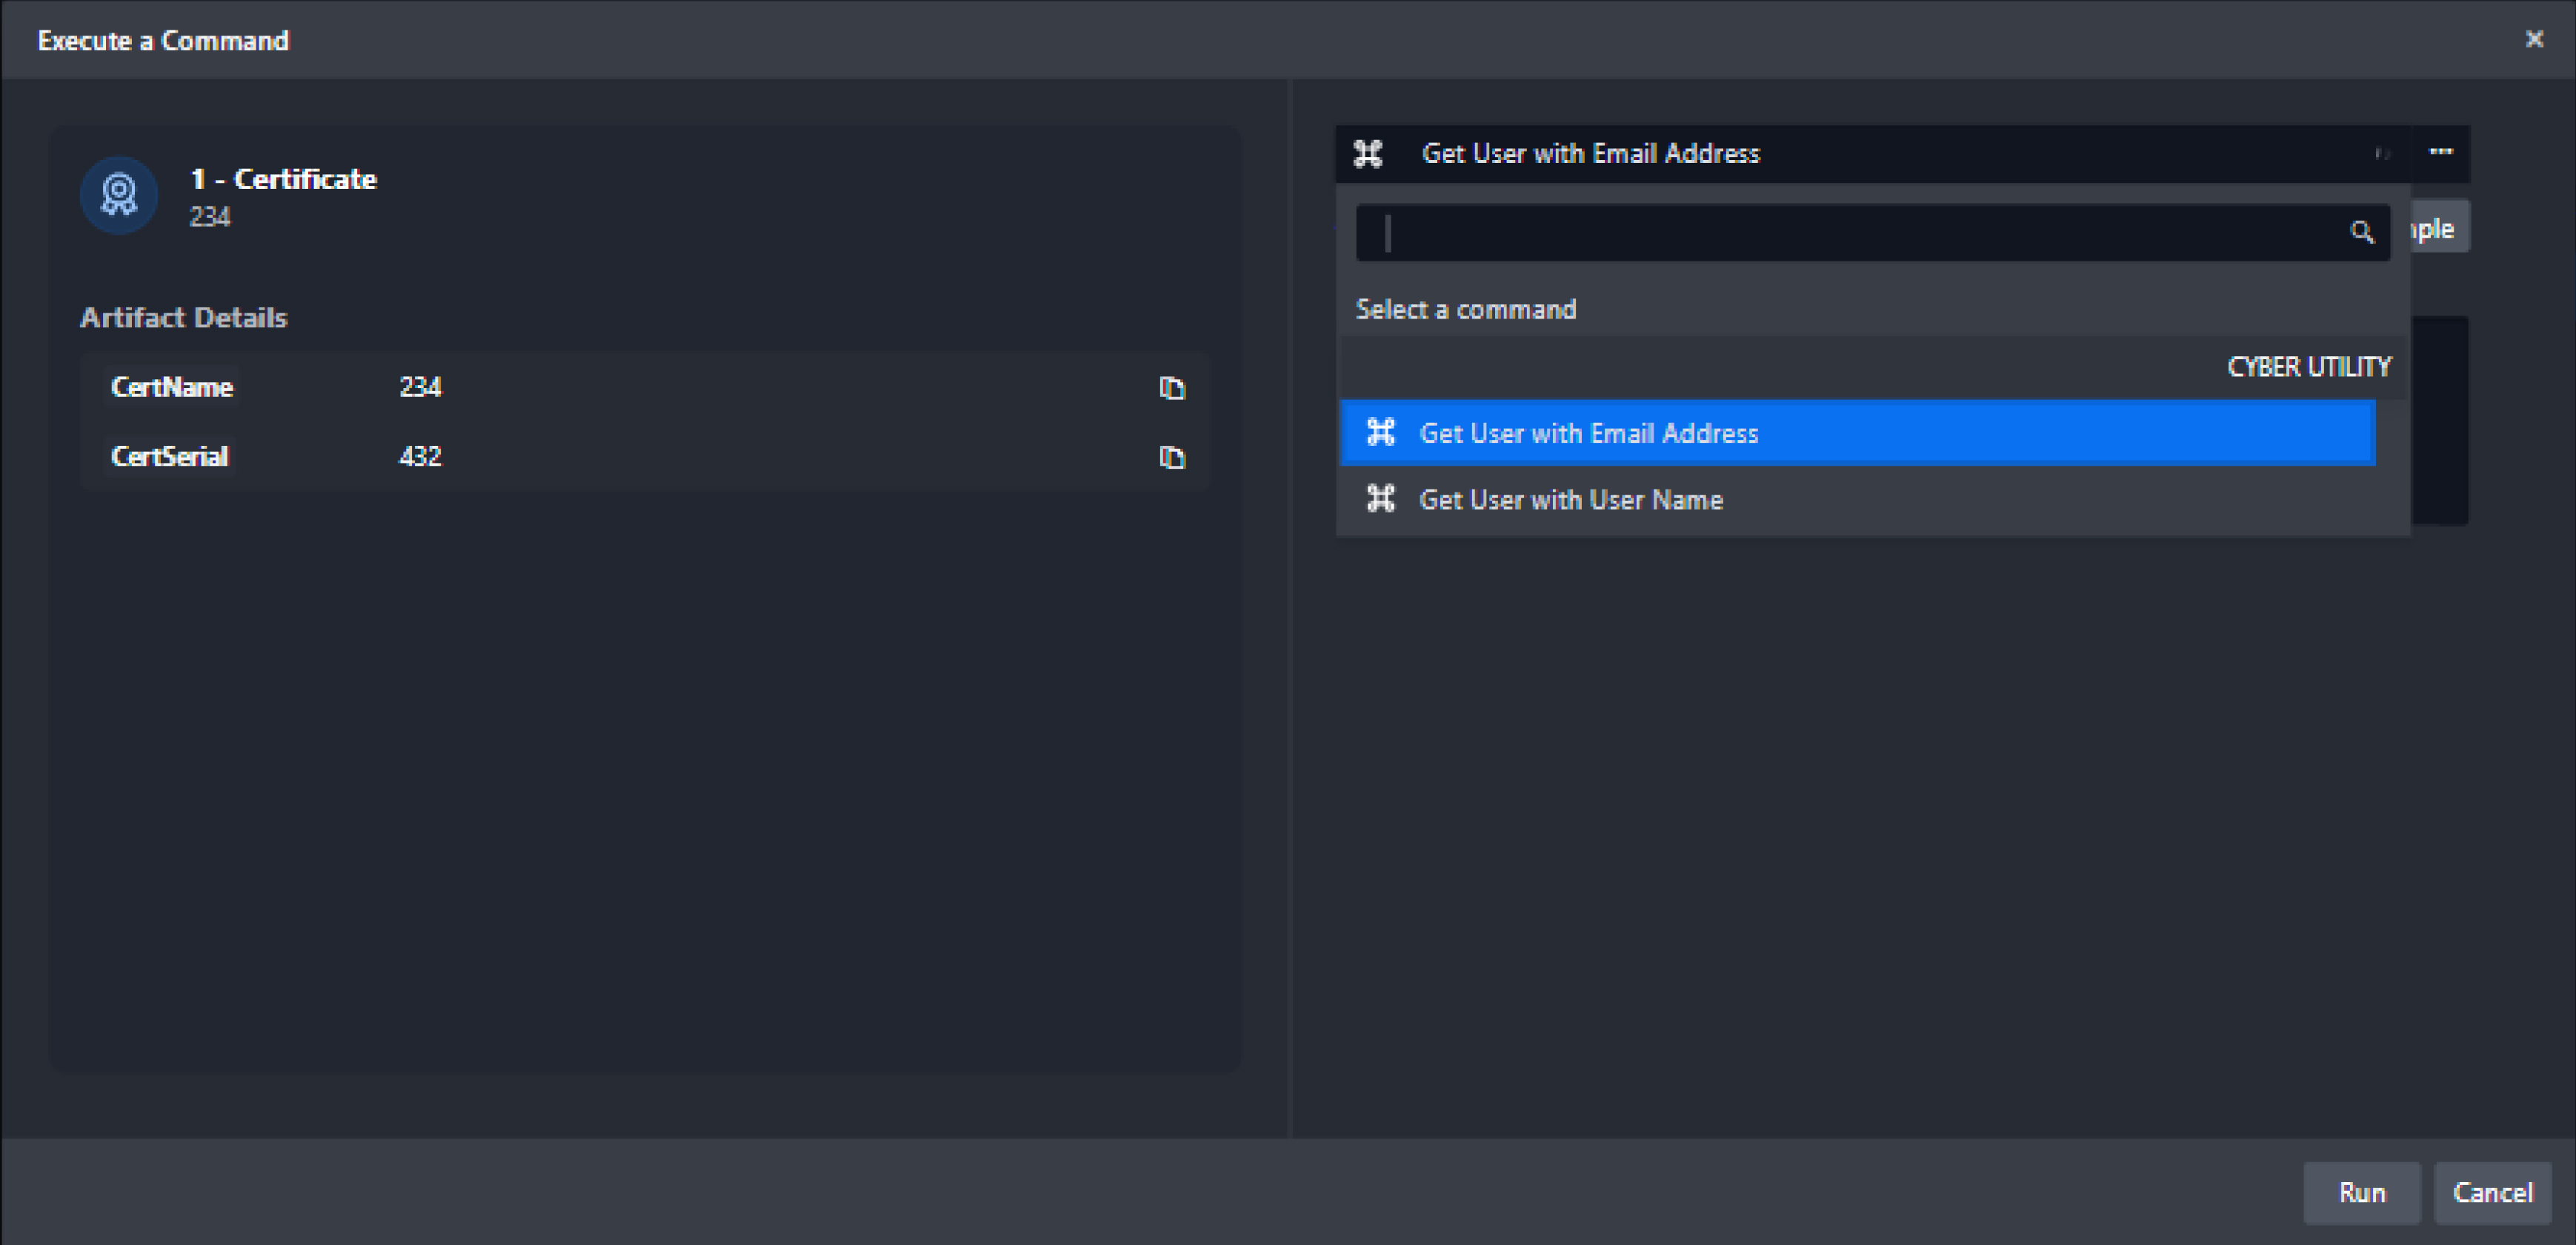Choose Get User with Email Address in list
Viewport: 2576px width, 1245px height.
click(1588, 433)
